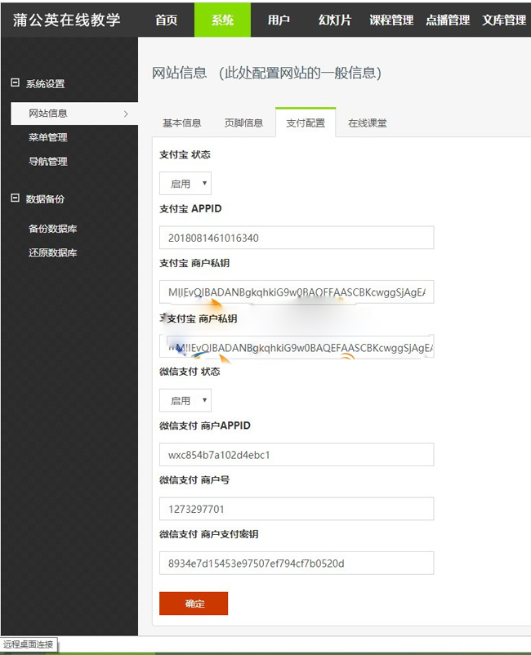Switch to the 页脚信息 tab
The image size is (531, 655).
coord(243,123)
